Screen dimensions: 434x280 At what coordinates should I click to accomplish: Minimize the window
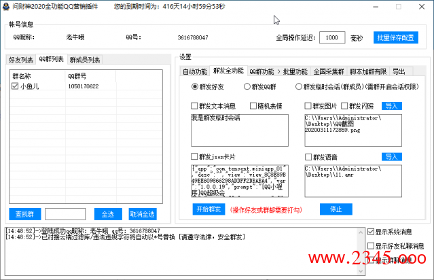point(376,7)
